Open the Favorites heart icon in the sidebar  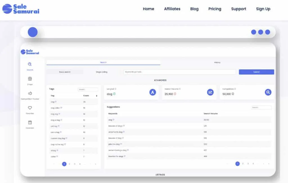(30, 108)
